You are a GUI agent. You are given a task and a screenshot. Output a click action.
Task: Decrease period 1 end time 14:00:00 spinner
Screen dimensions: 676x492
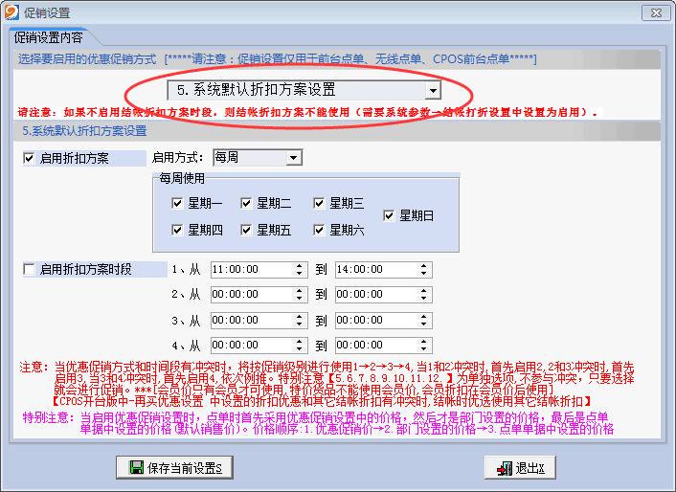[x=424, y=274]
